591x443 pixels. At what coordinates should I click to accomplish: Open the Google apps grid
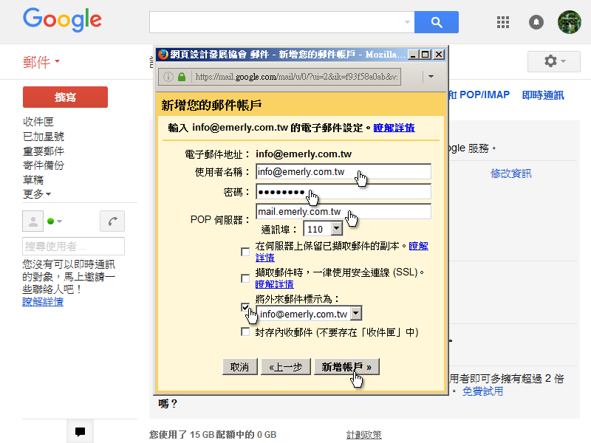[x=503, y=22]
